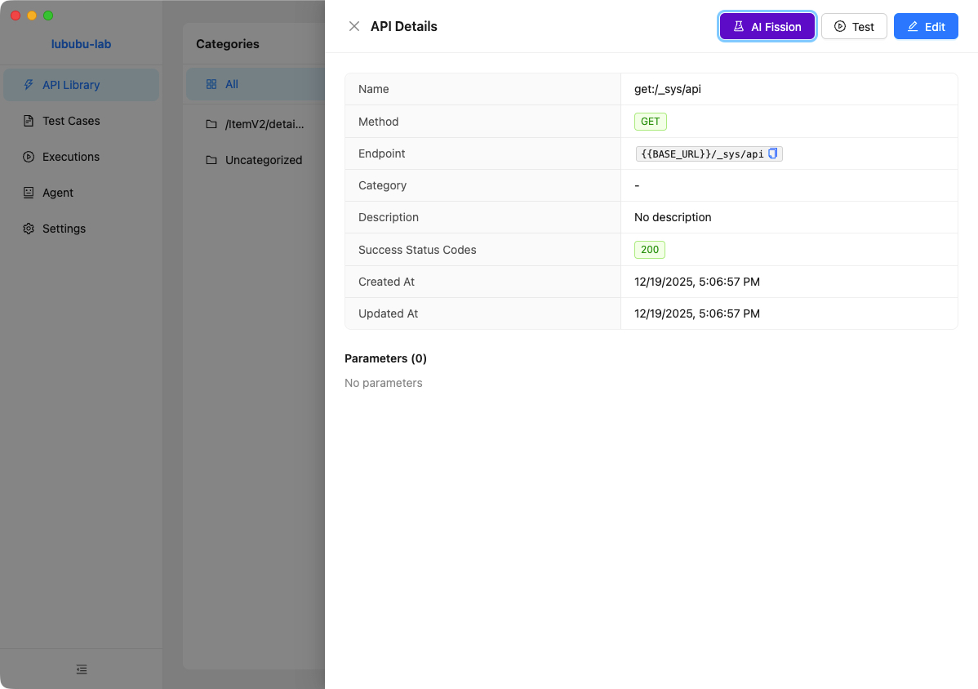Click the Agent icon in sidebar
This screenshot has width=978, height=689.
[29, 193]
